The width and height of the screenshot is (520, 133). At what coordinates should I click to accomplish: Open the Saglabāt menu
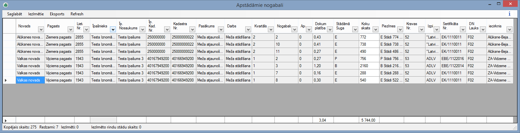click(x=14, y=14)
